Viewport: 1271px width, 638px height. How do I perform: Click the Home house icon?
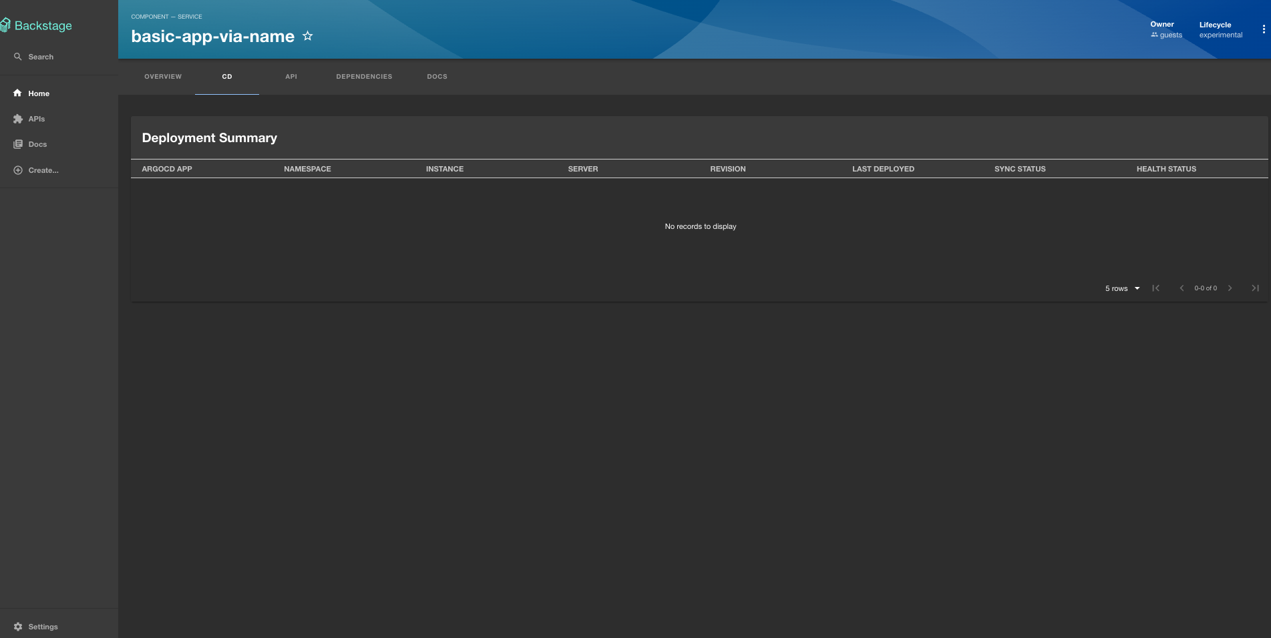18,93
